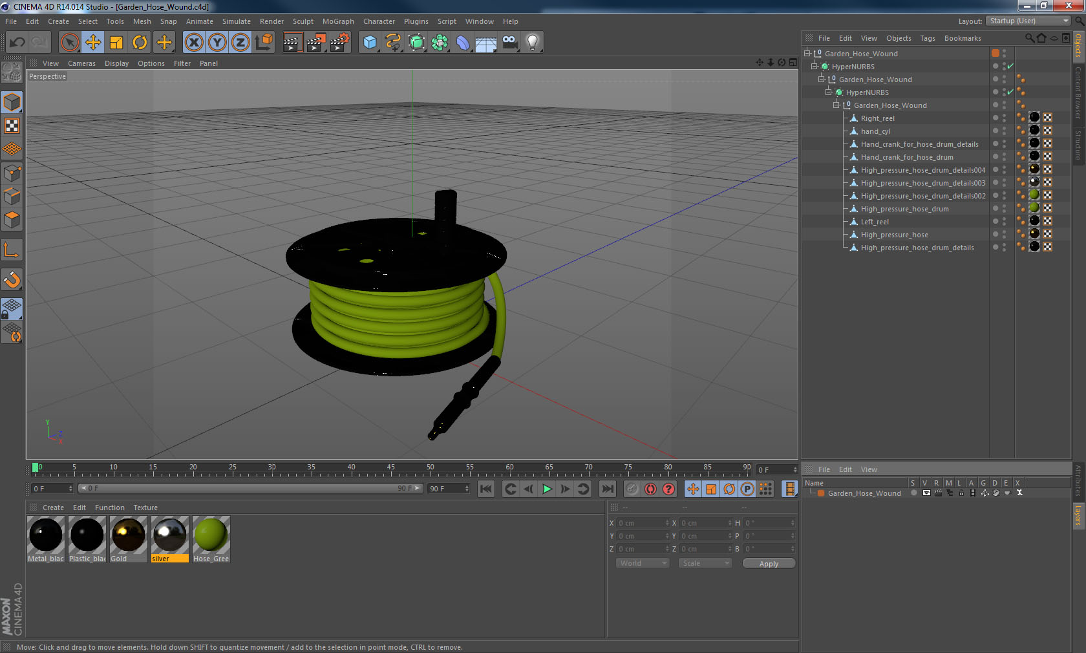
Task: Open the material manager Texture menu
Action: [x=145, y=508]
